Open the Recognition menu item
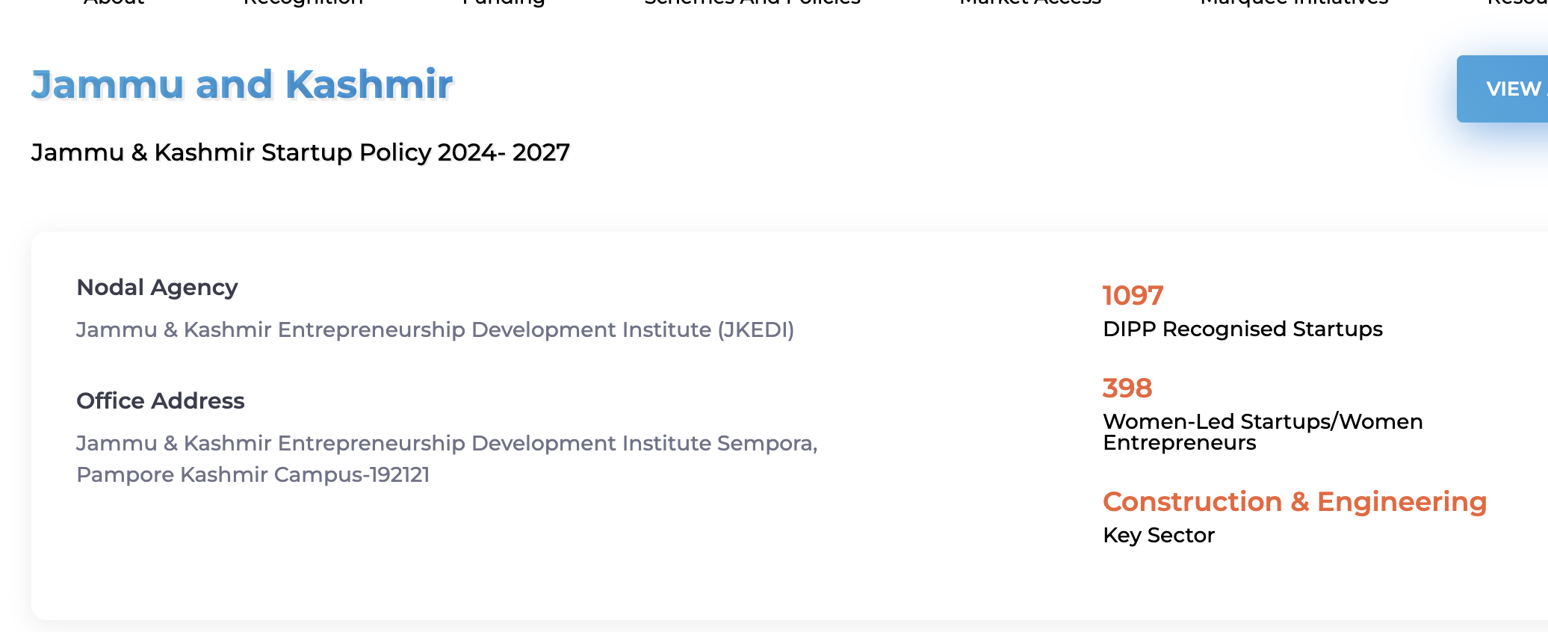 [x=303, y=2]
